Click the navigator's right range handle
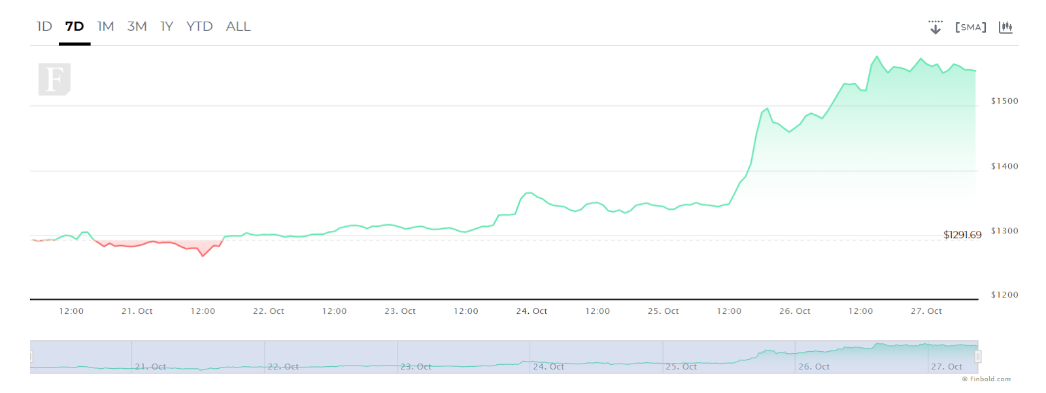 coord(978,356)
